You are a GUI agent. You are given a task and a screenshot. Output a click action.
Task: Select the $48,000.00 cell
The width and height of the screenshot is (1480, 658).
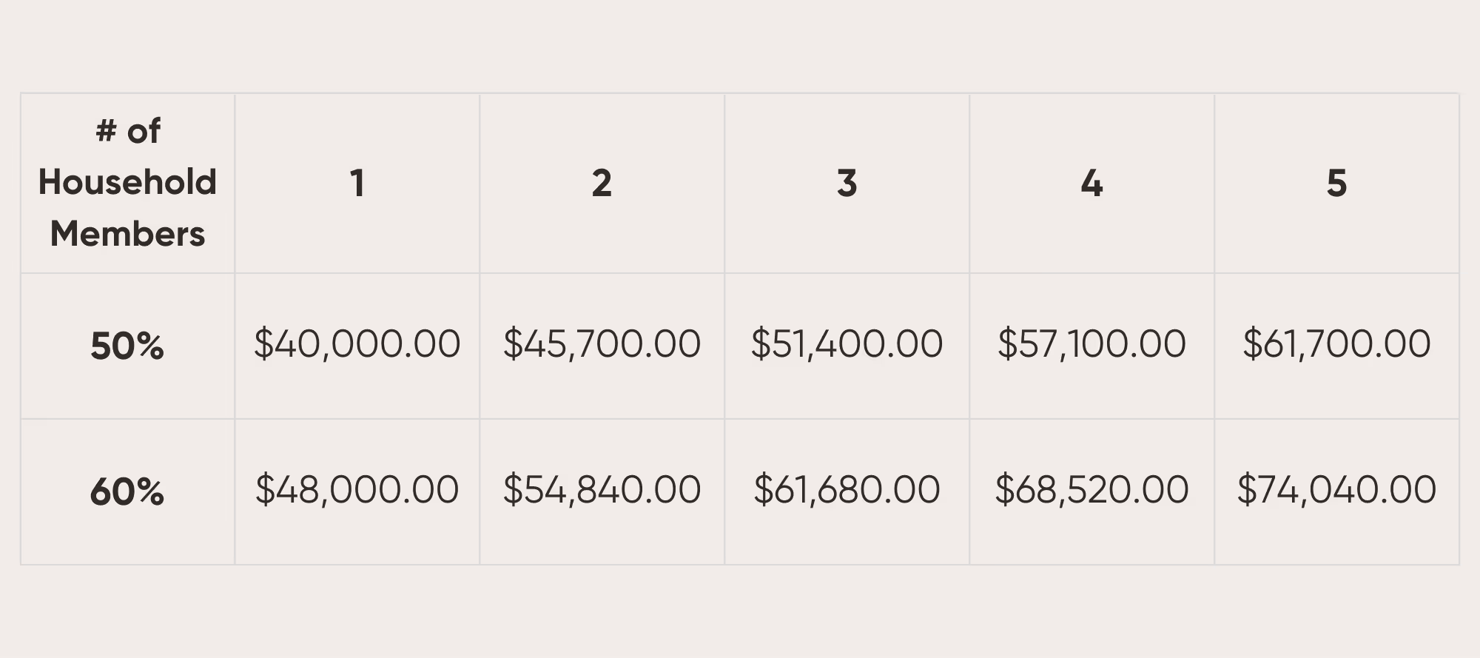tap(357, 491)
